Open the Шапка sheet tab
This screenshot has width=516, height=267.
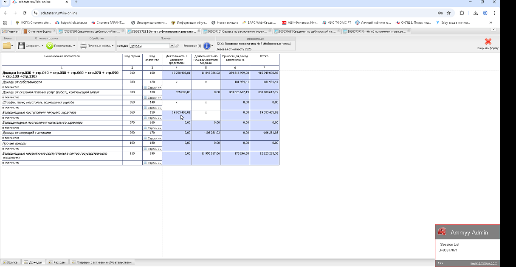pyautogui.click(x=11, y=262)
